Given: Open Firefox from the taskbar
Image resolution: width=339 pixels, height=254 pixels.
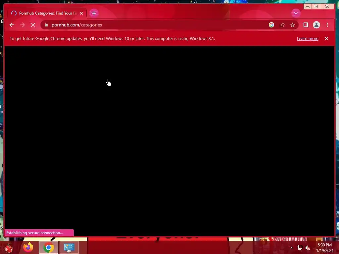Looking at the screenshot, I should [28, 247].
